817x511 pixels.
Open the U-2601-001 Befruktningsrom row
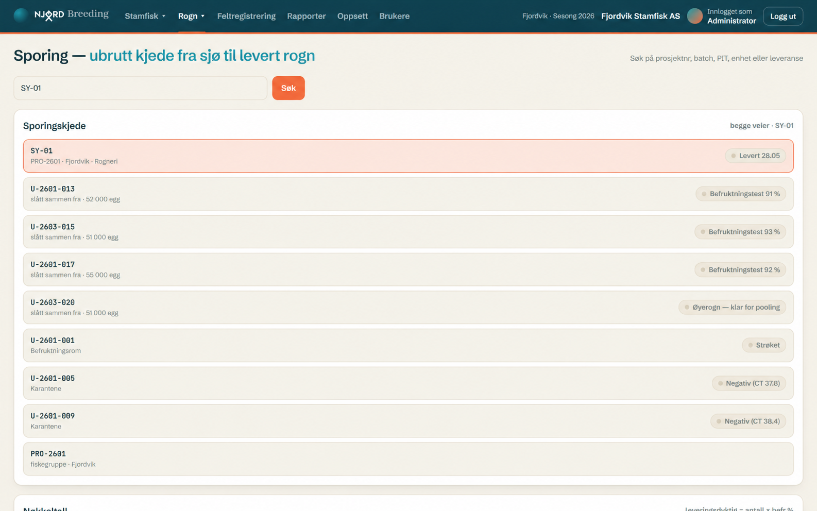click(x=408, y=345)
